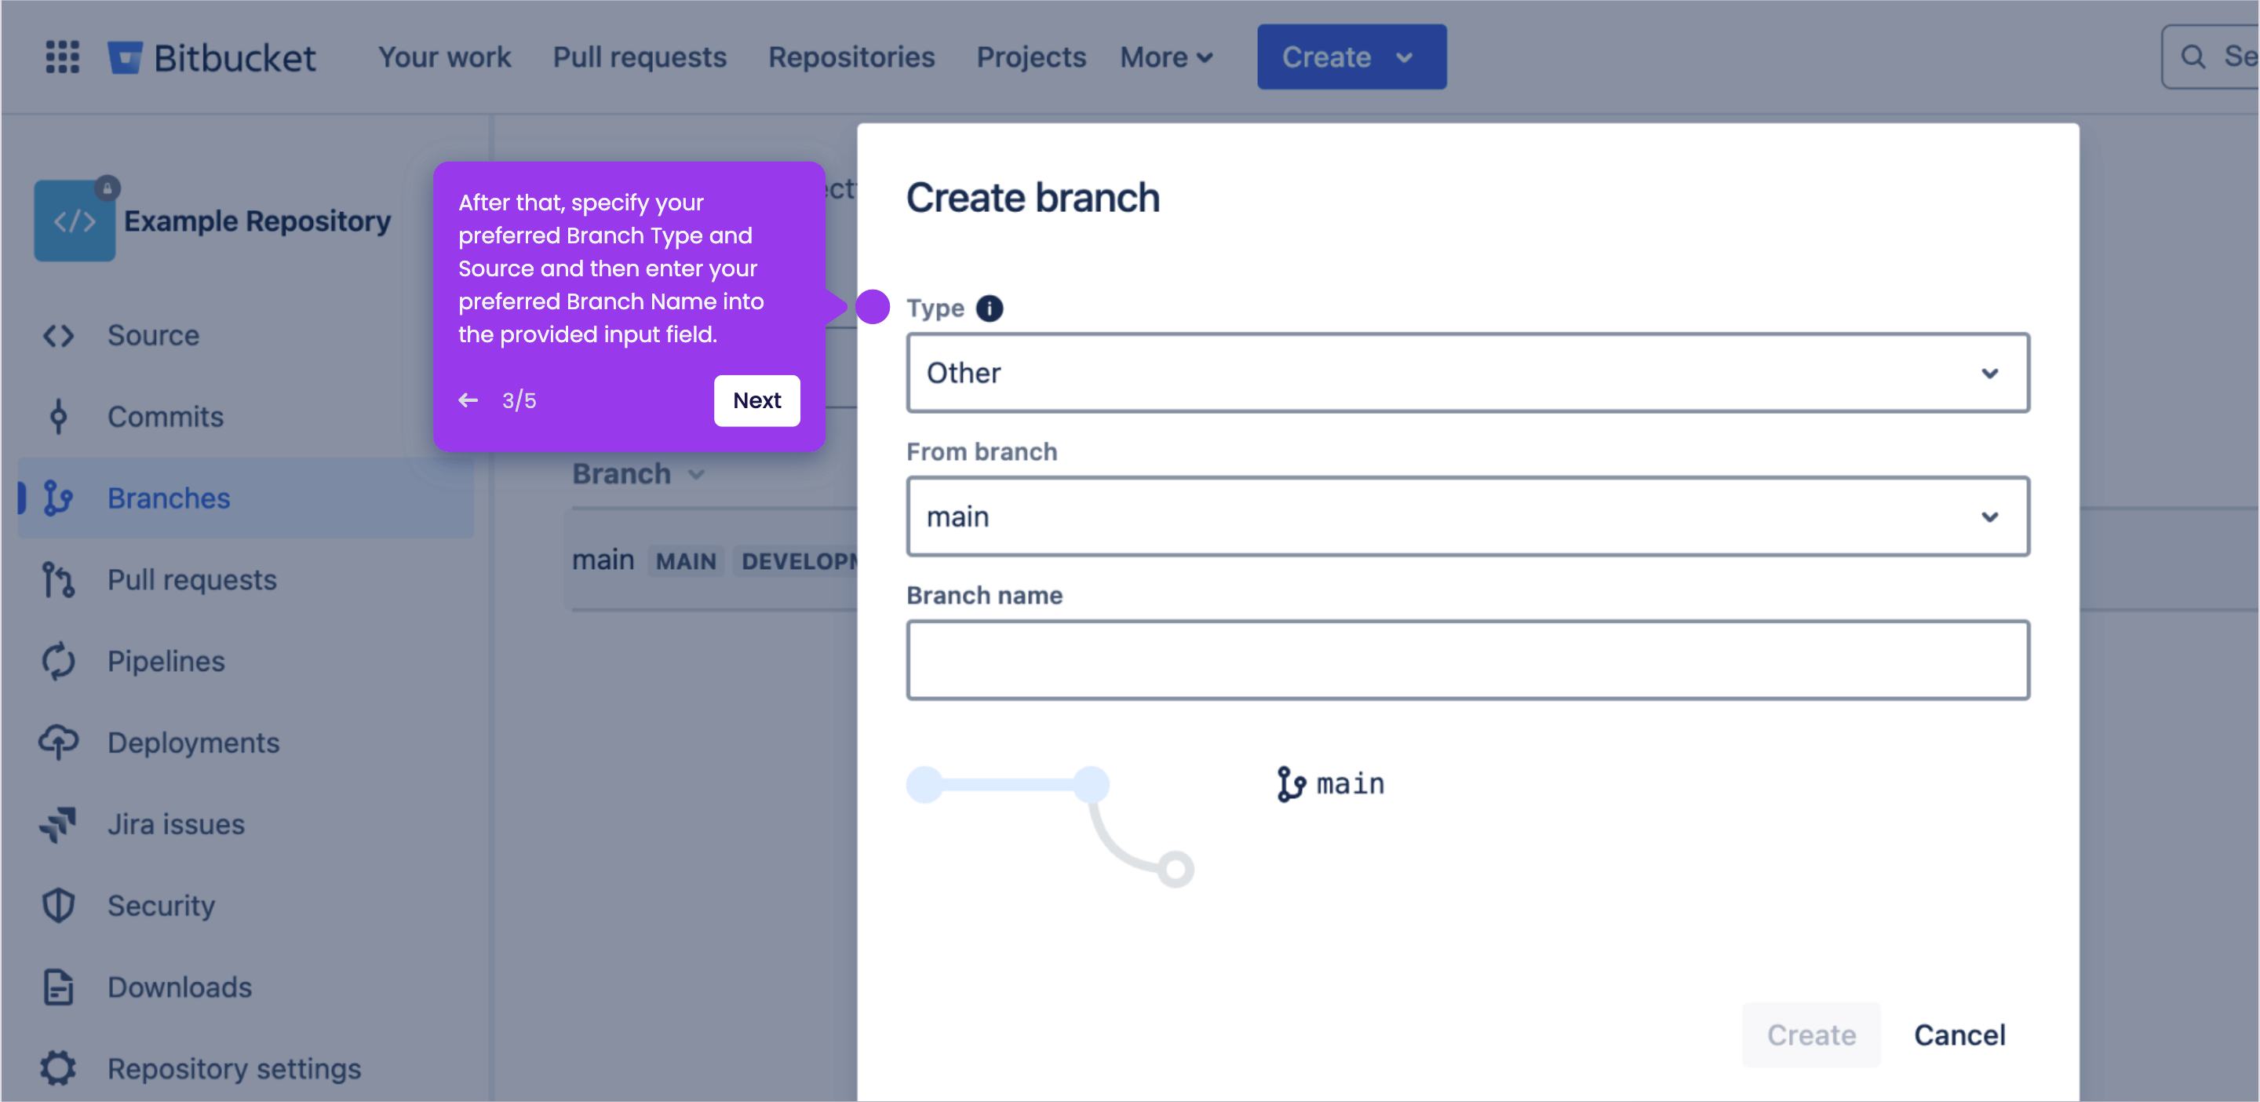This screenshot has height=1102, width=2260.
Task: Click the back arrow in tour tooltip
Action: pyautogui.click(x=468, y=400)
